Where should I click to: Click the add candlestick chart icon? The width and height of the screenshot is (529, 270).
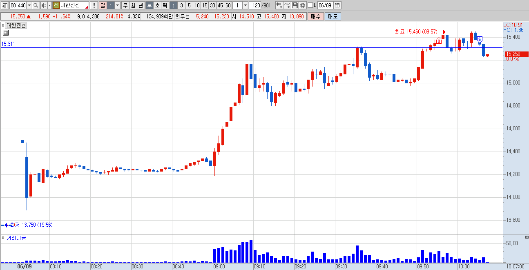coord(279,5)
